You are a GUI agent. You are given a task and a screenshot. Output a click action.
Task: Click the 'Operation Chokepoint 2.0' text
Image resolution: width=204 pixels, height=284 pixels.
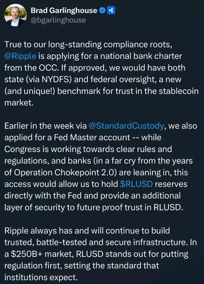pos(65,172)
